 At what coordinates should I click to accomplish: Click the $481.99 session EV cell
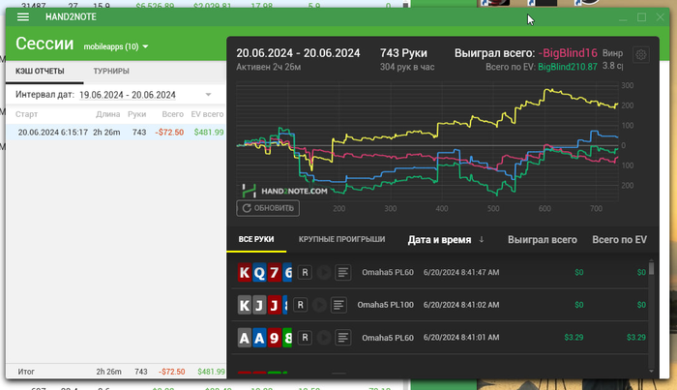(209, 133)
